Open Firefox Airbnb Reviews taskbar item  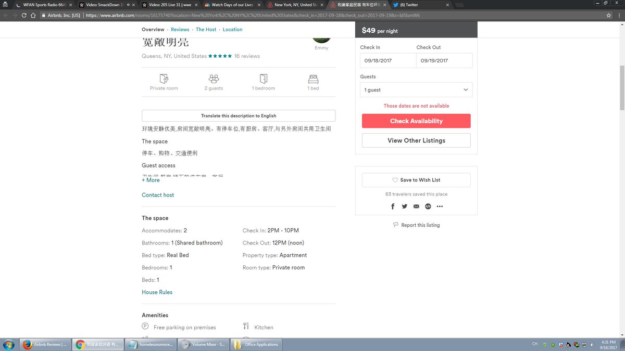tap(45, 344)
